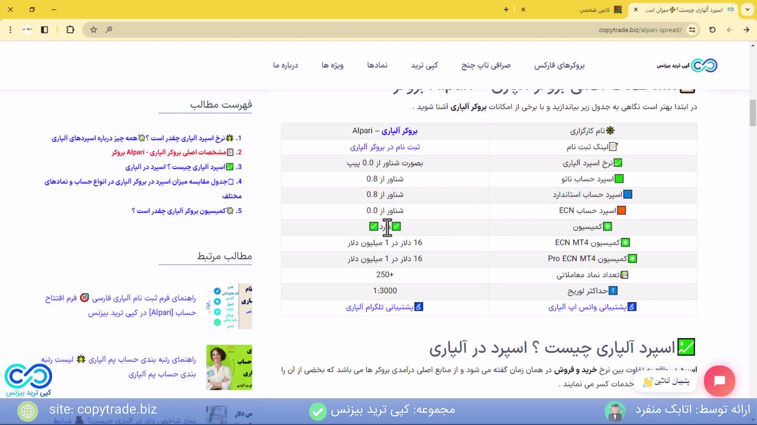Open ثبت نام در بروکر آلپاری link
Viewport: 757px width, 425px height.
tap(385, 147)
